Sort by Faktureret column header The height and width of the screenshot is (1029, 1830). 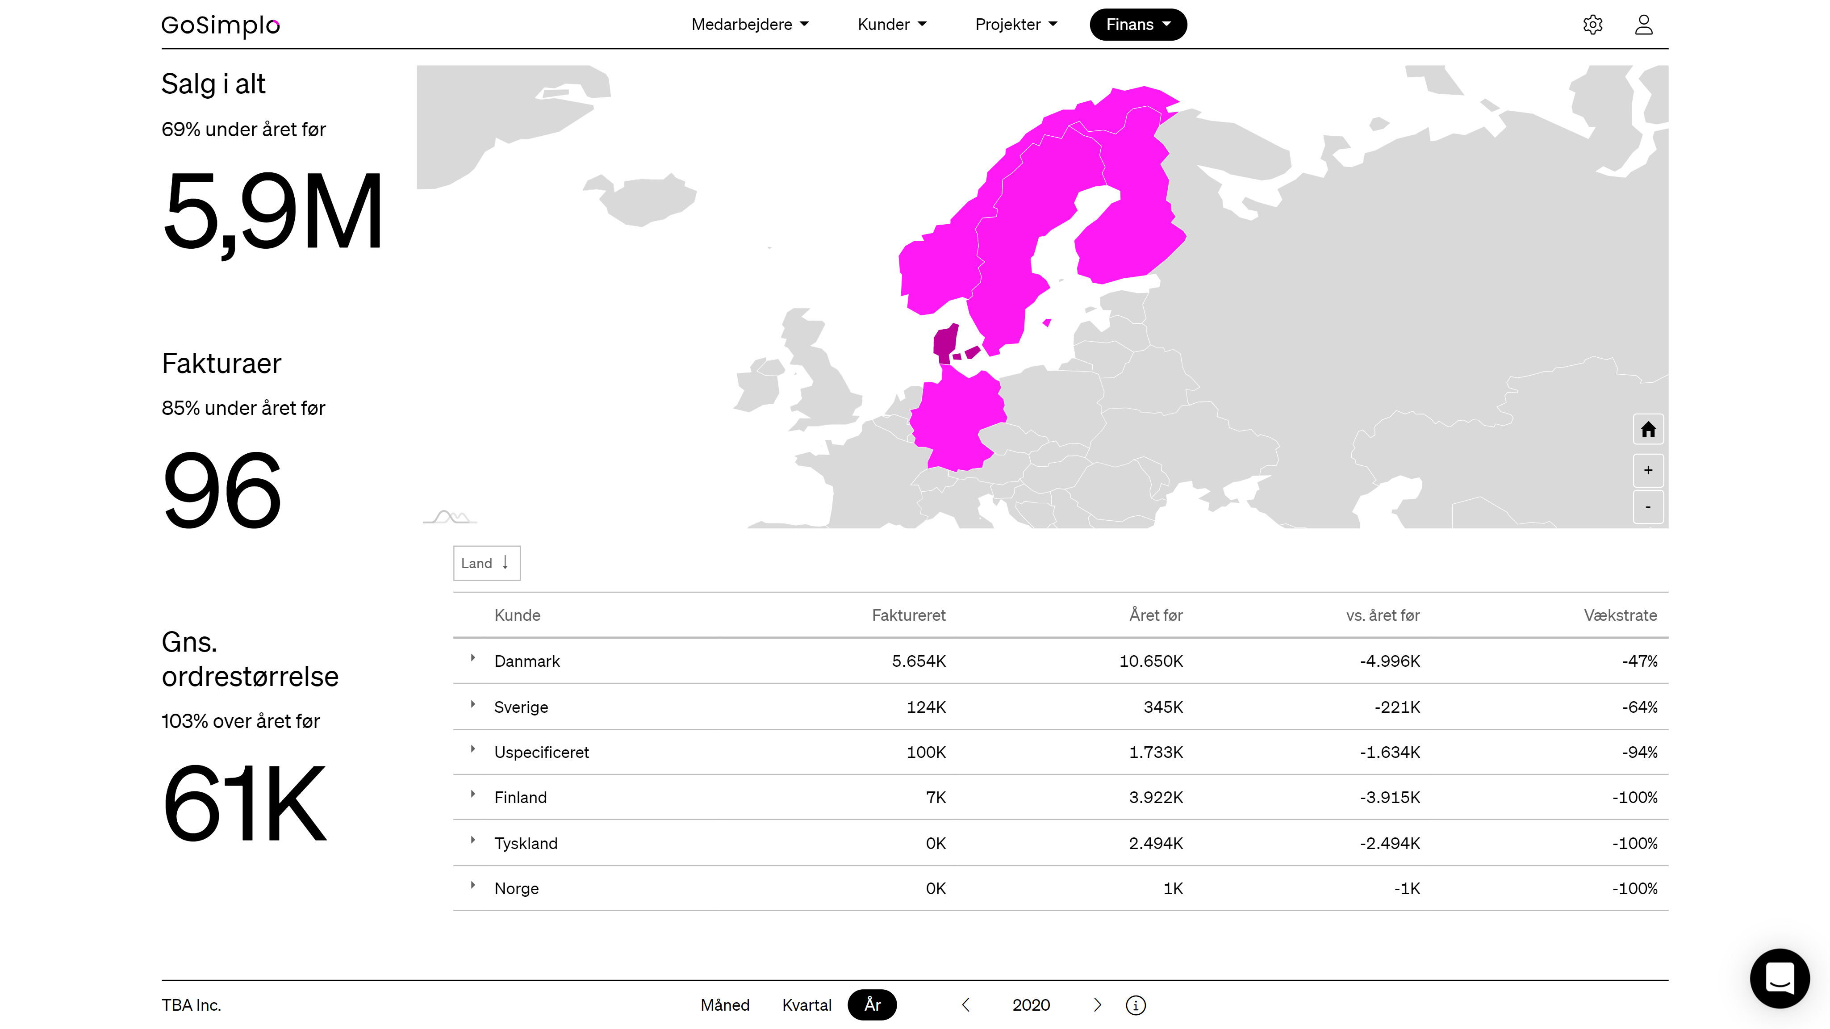point(908,615)
